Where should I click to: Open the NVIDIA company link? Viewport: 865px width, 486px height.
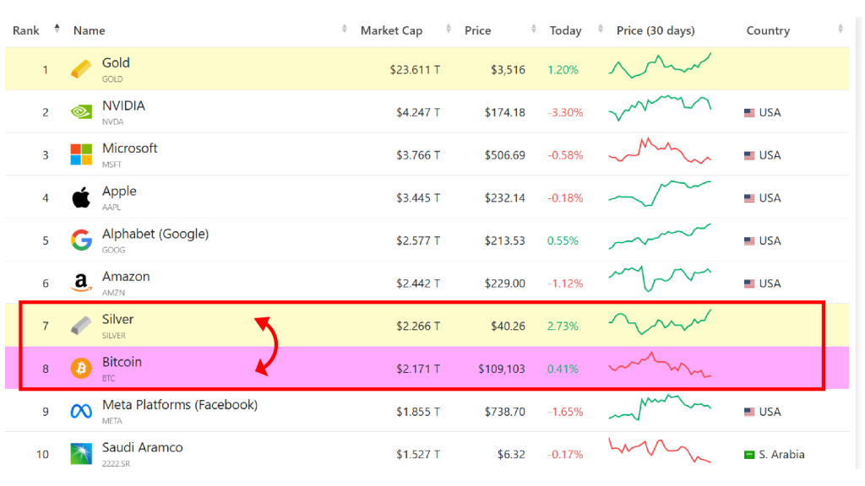click(123, 105)
